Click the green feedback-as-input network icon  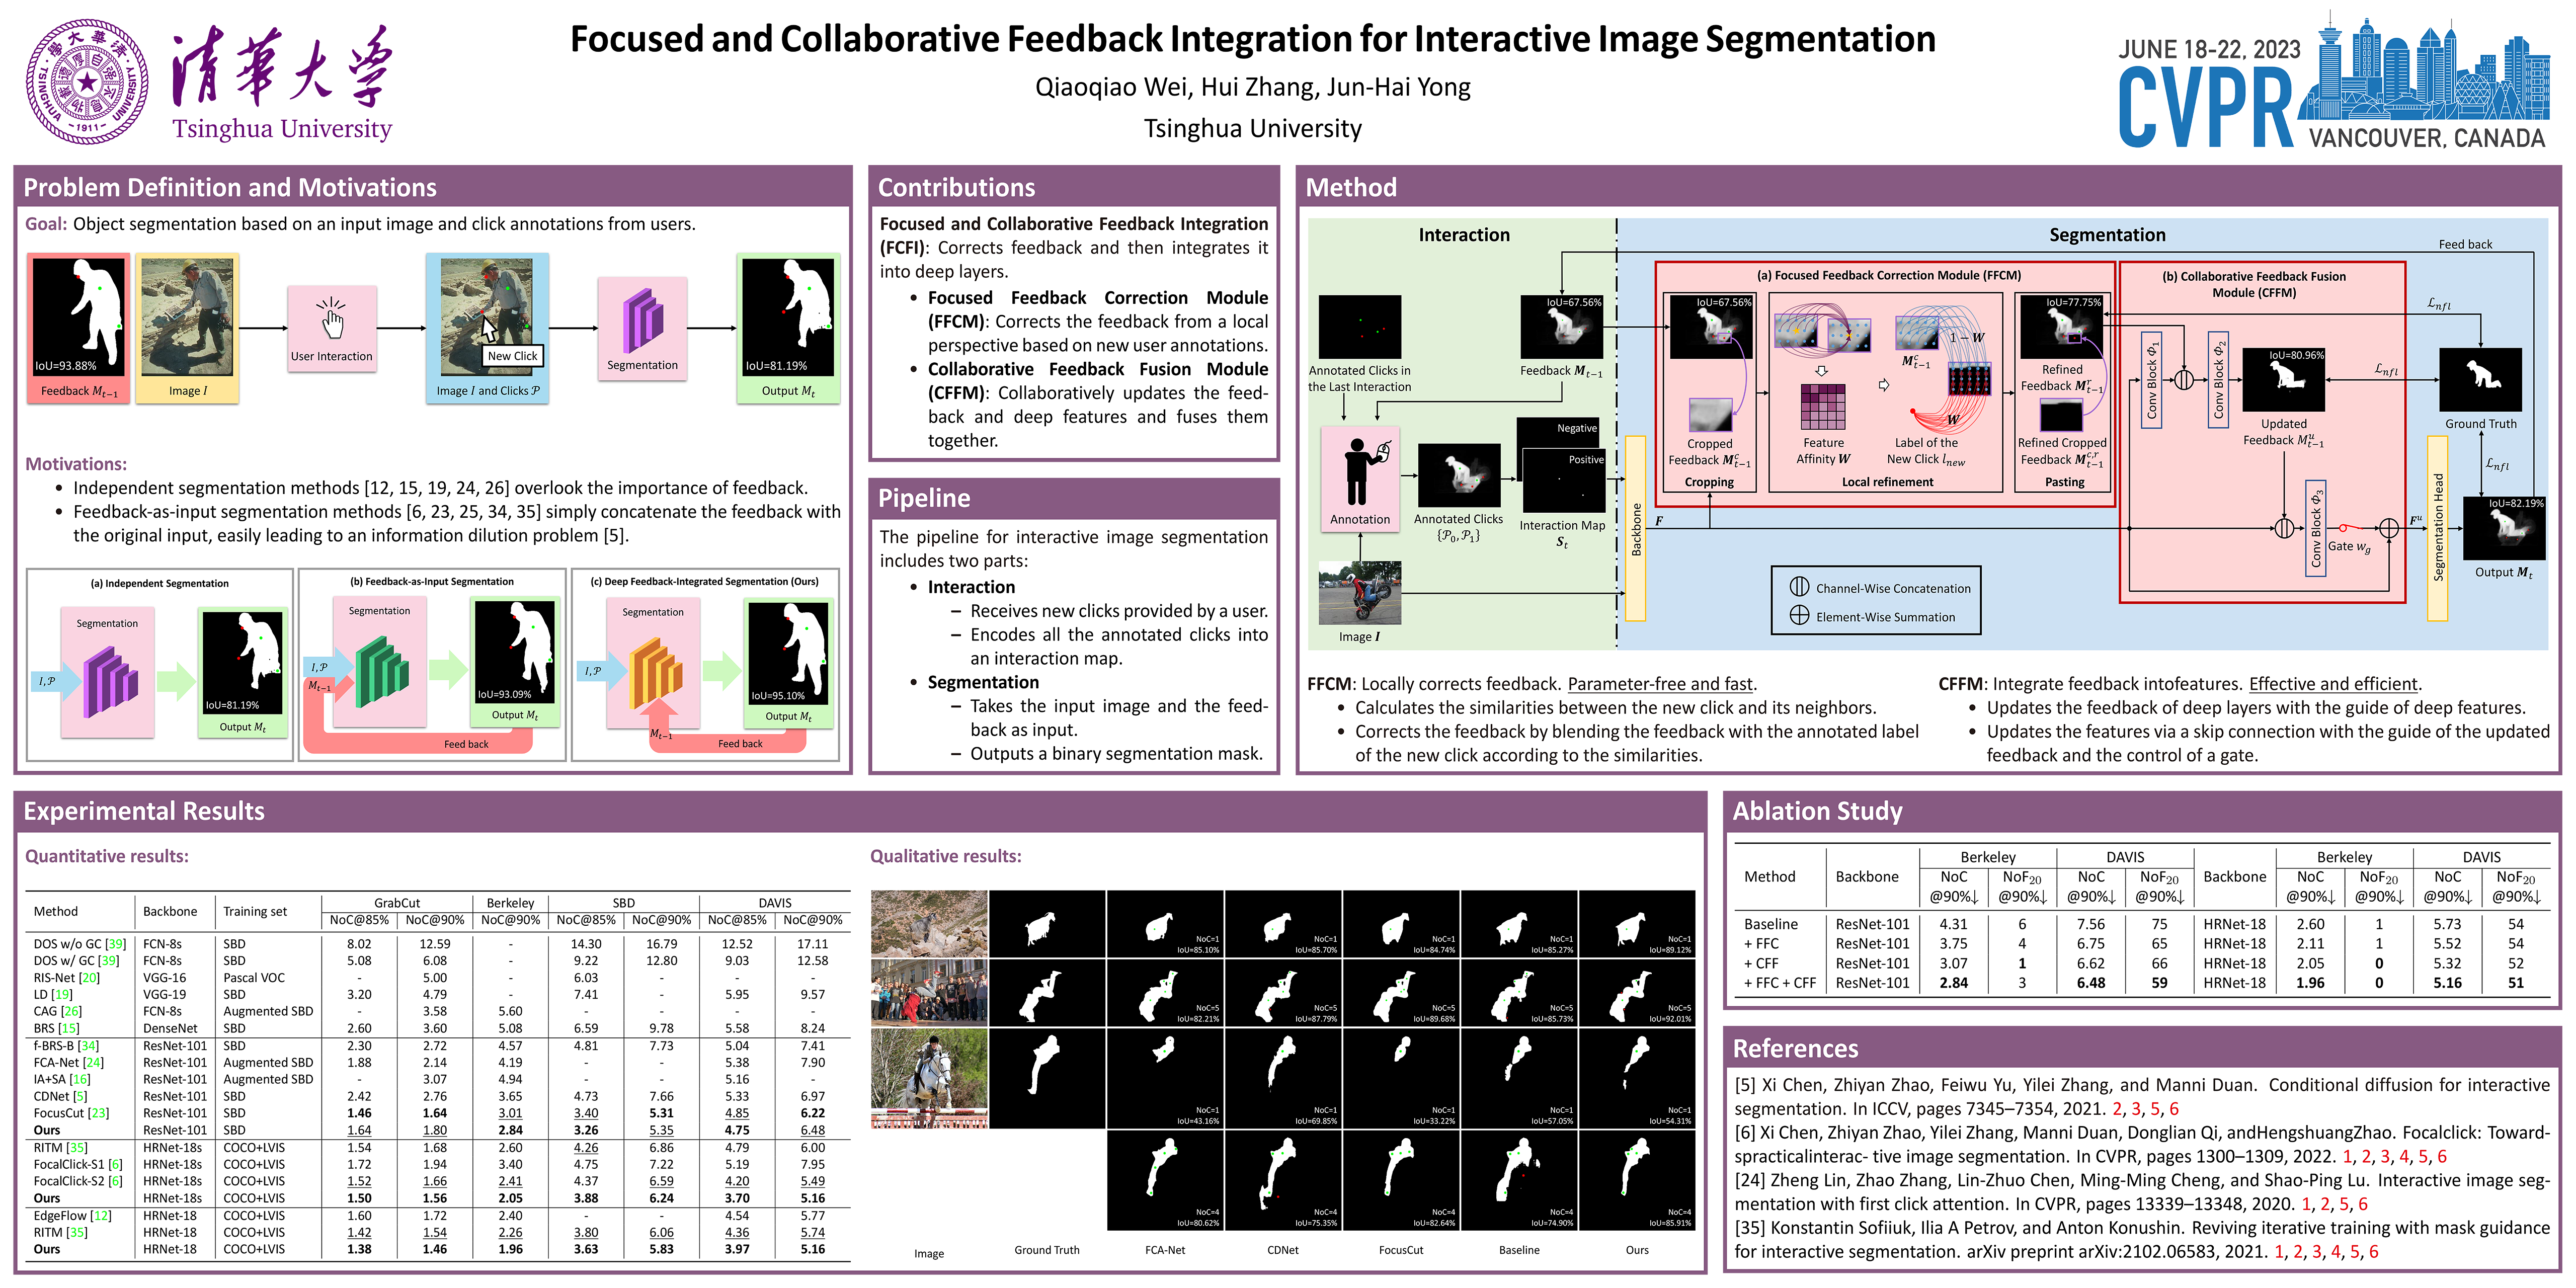[x=381, y=672]
